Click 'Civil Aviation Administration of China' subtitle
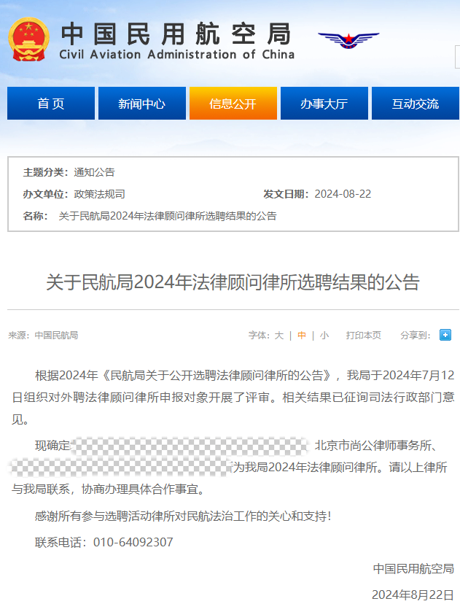 tap(176, 54)
